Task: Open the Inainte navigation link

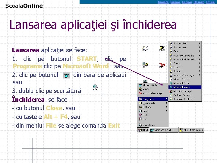Action: pos(163,2)
